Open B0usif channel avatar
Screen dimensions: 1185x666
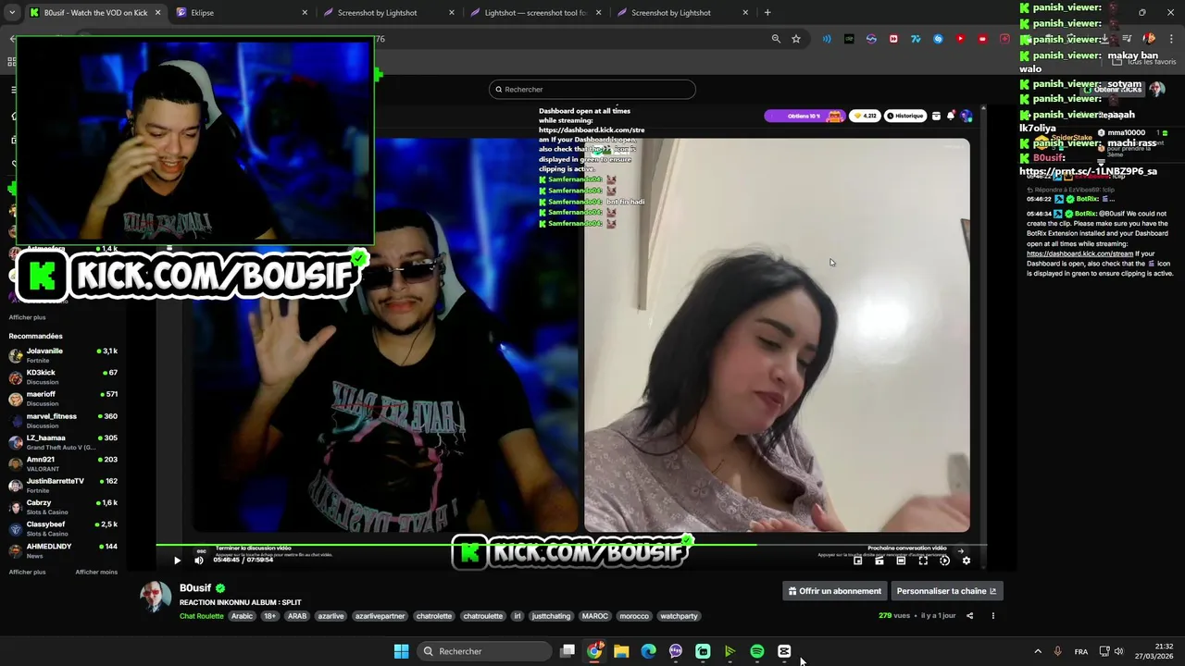[156, 597]
